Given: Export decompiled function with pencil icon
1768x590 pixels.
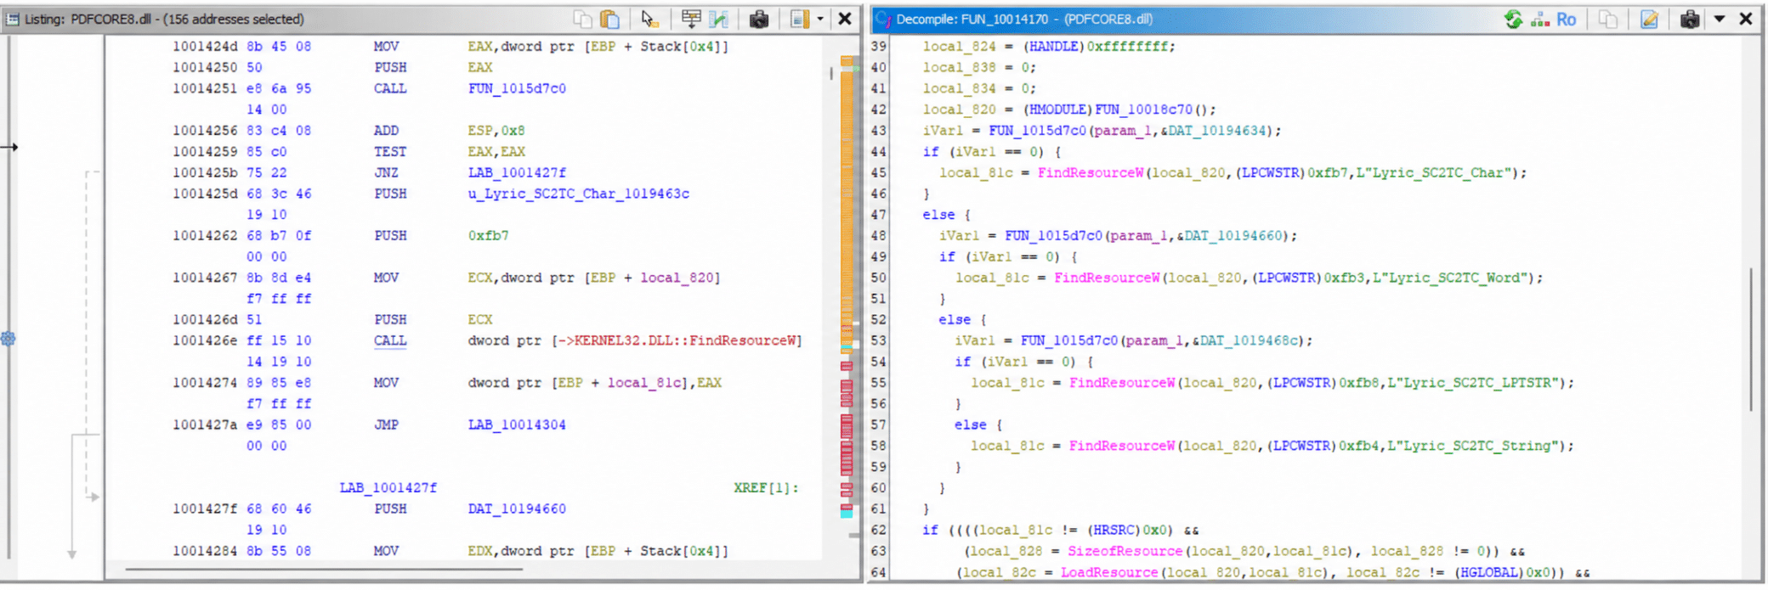Looking at the screenshot, I should (1649, 19).
